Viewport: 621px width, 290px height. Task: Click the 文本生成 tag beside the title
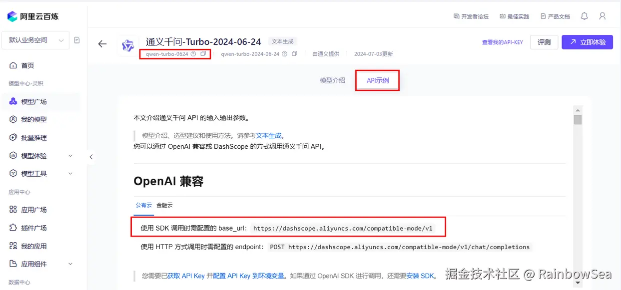282,41
